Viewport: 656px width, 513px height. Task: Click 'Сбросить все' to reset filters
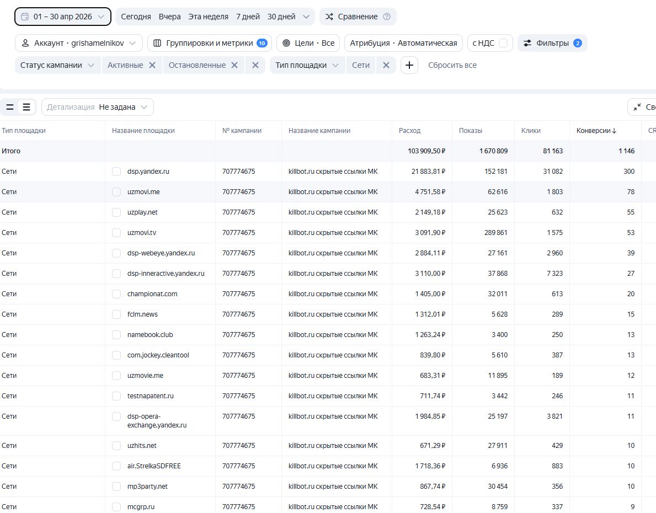pyautogui.click(x=452, y=65)
